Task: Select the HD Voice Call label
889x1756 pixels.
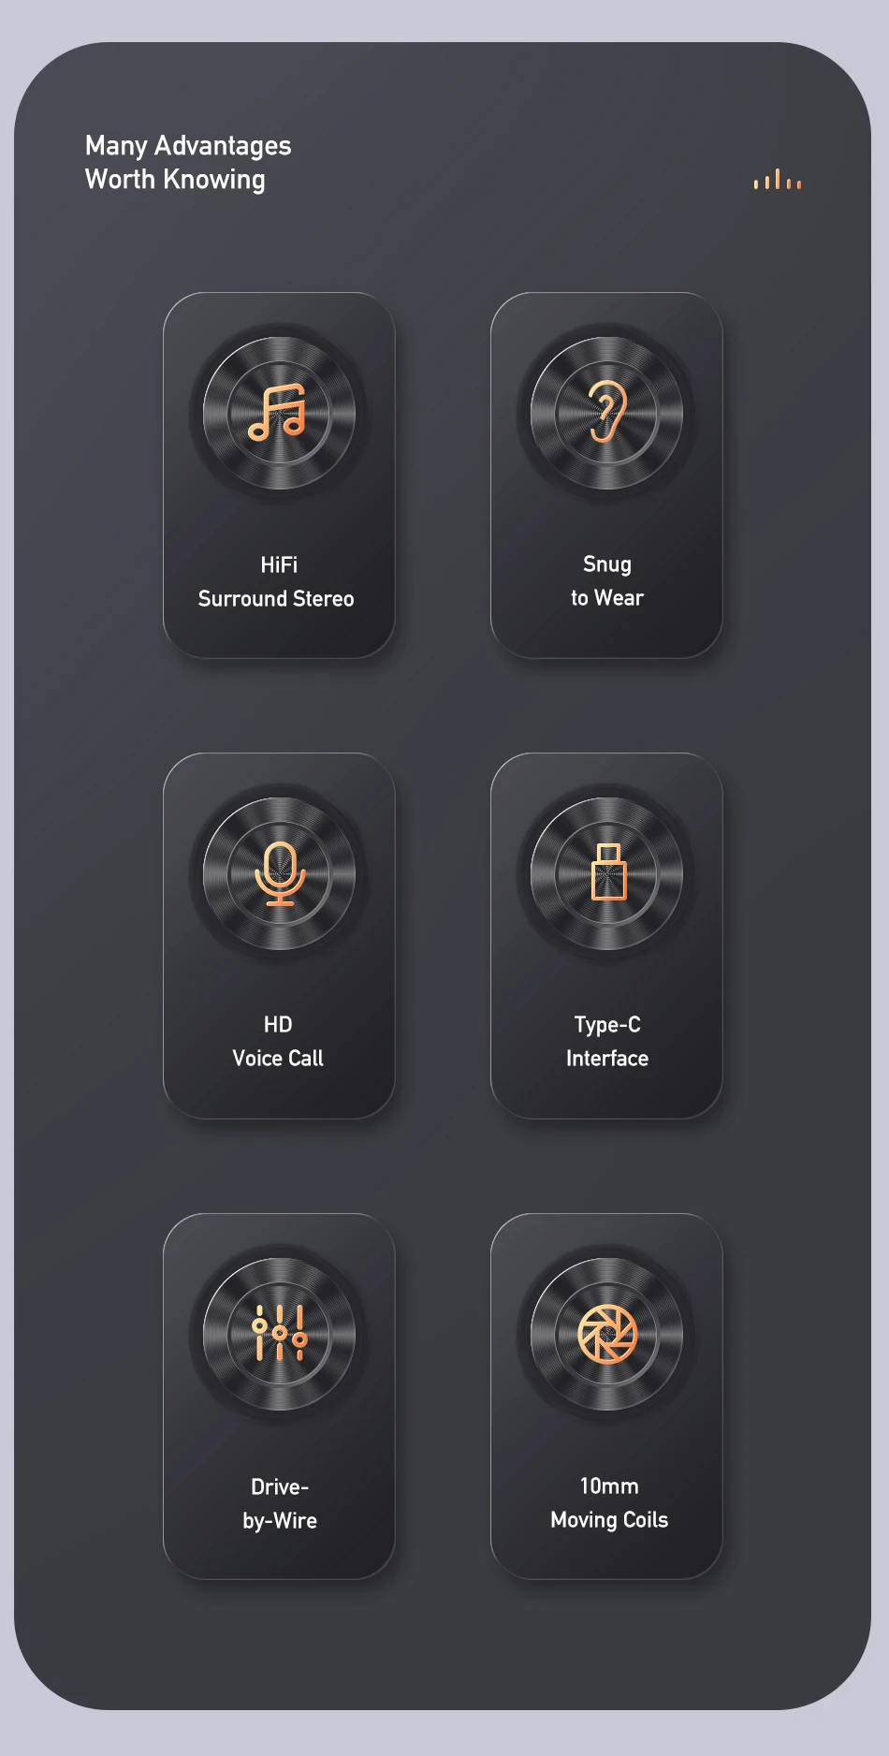Action: 278,1041
